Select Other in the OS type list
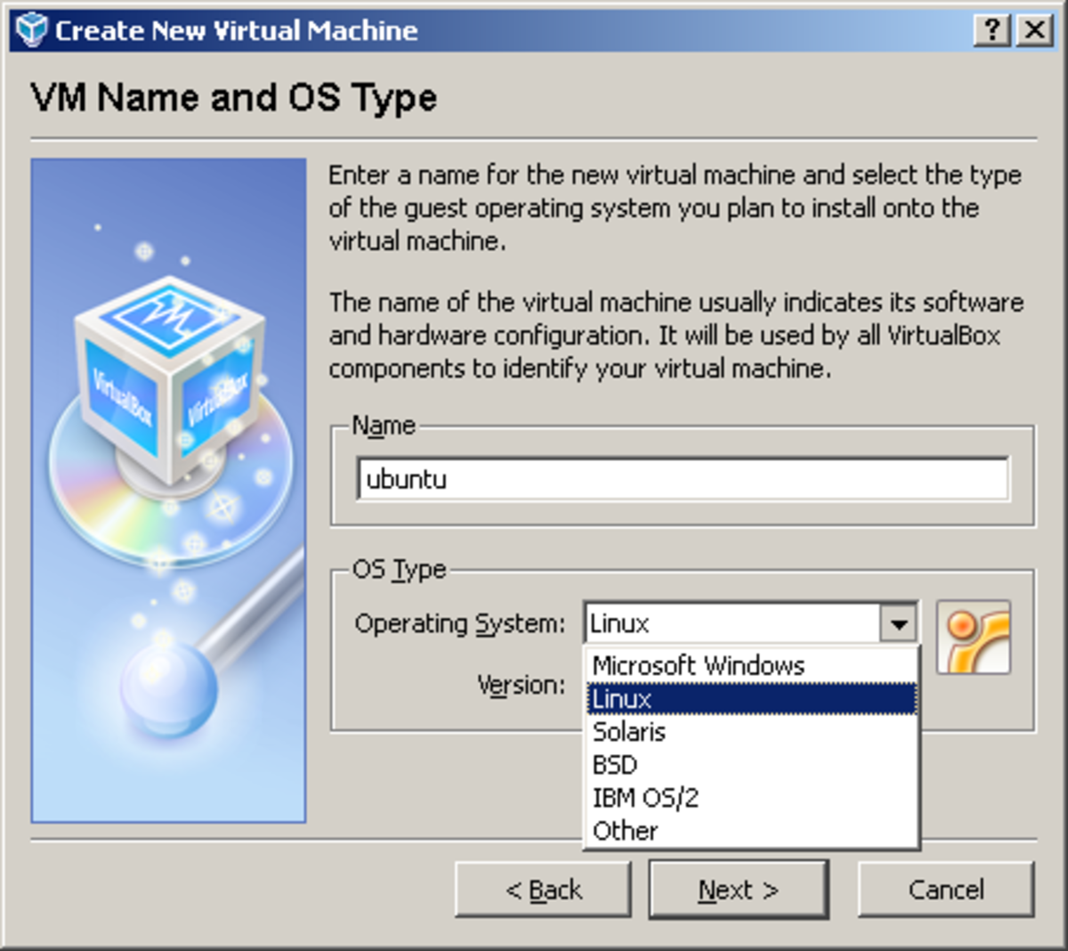The image size is (1068, 951). [x=626, y=831]
